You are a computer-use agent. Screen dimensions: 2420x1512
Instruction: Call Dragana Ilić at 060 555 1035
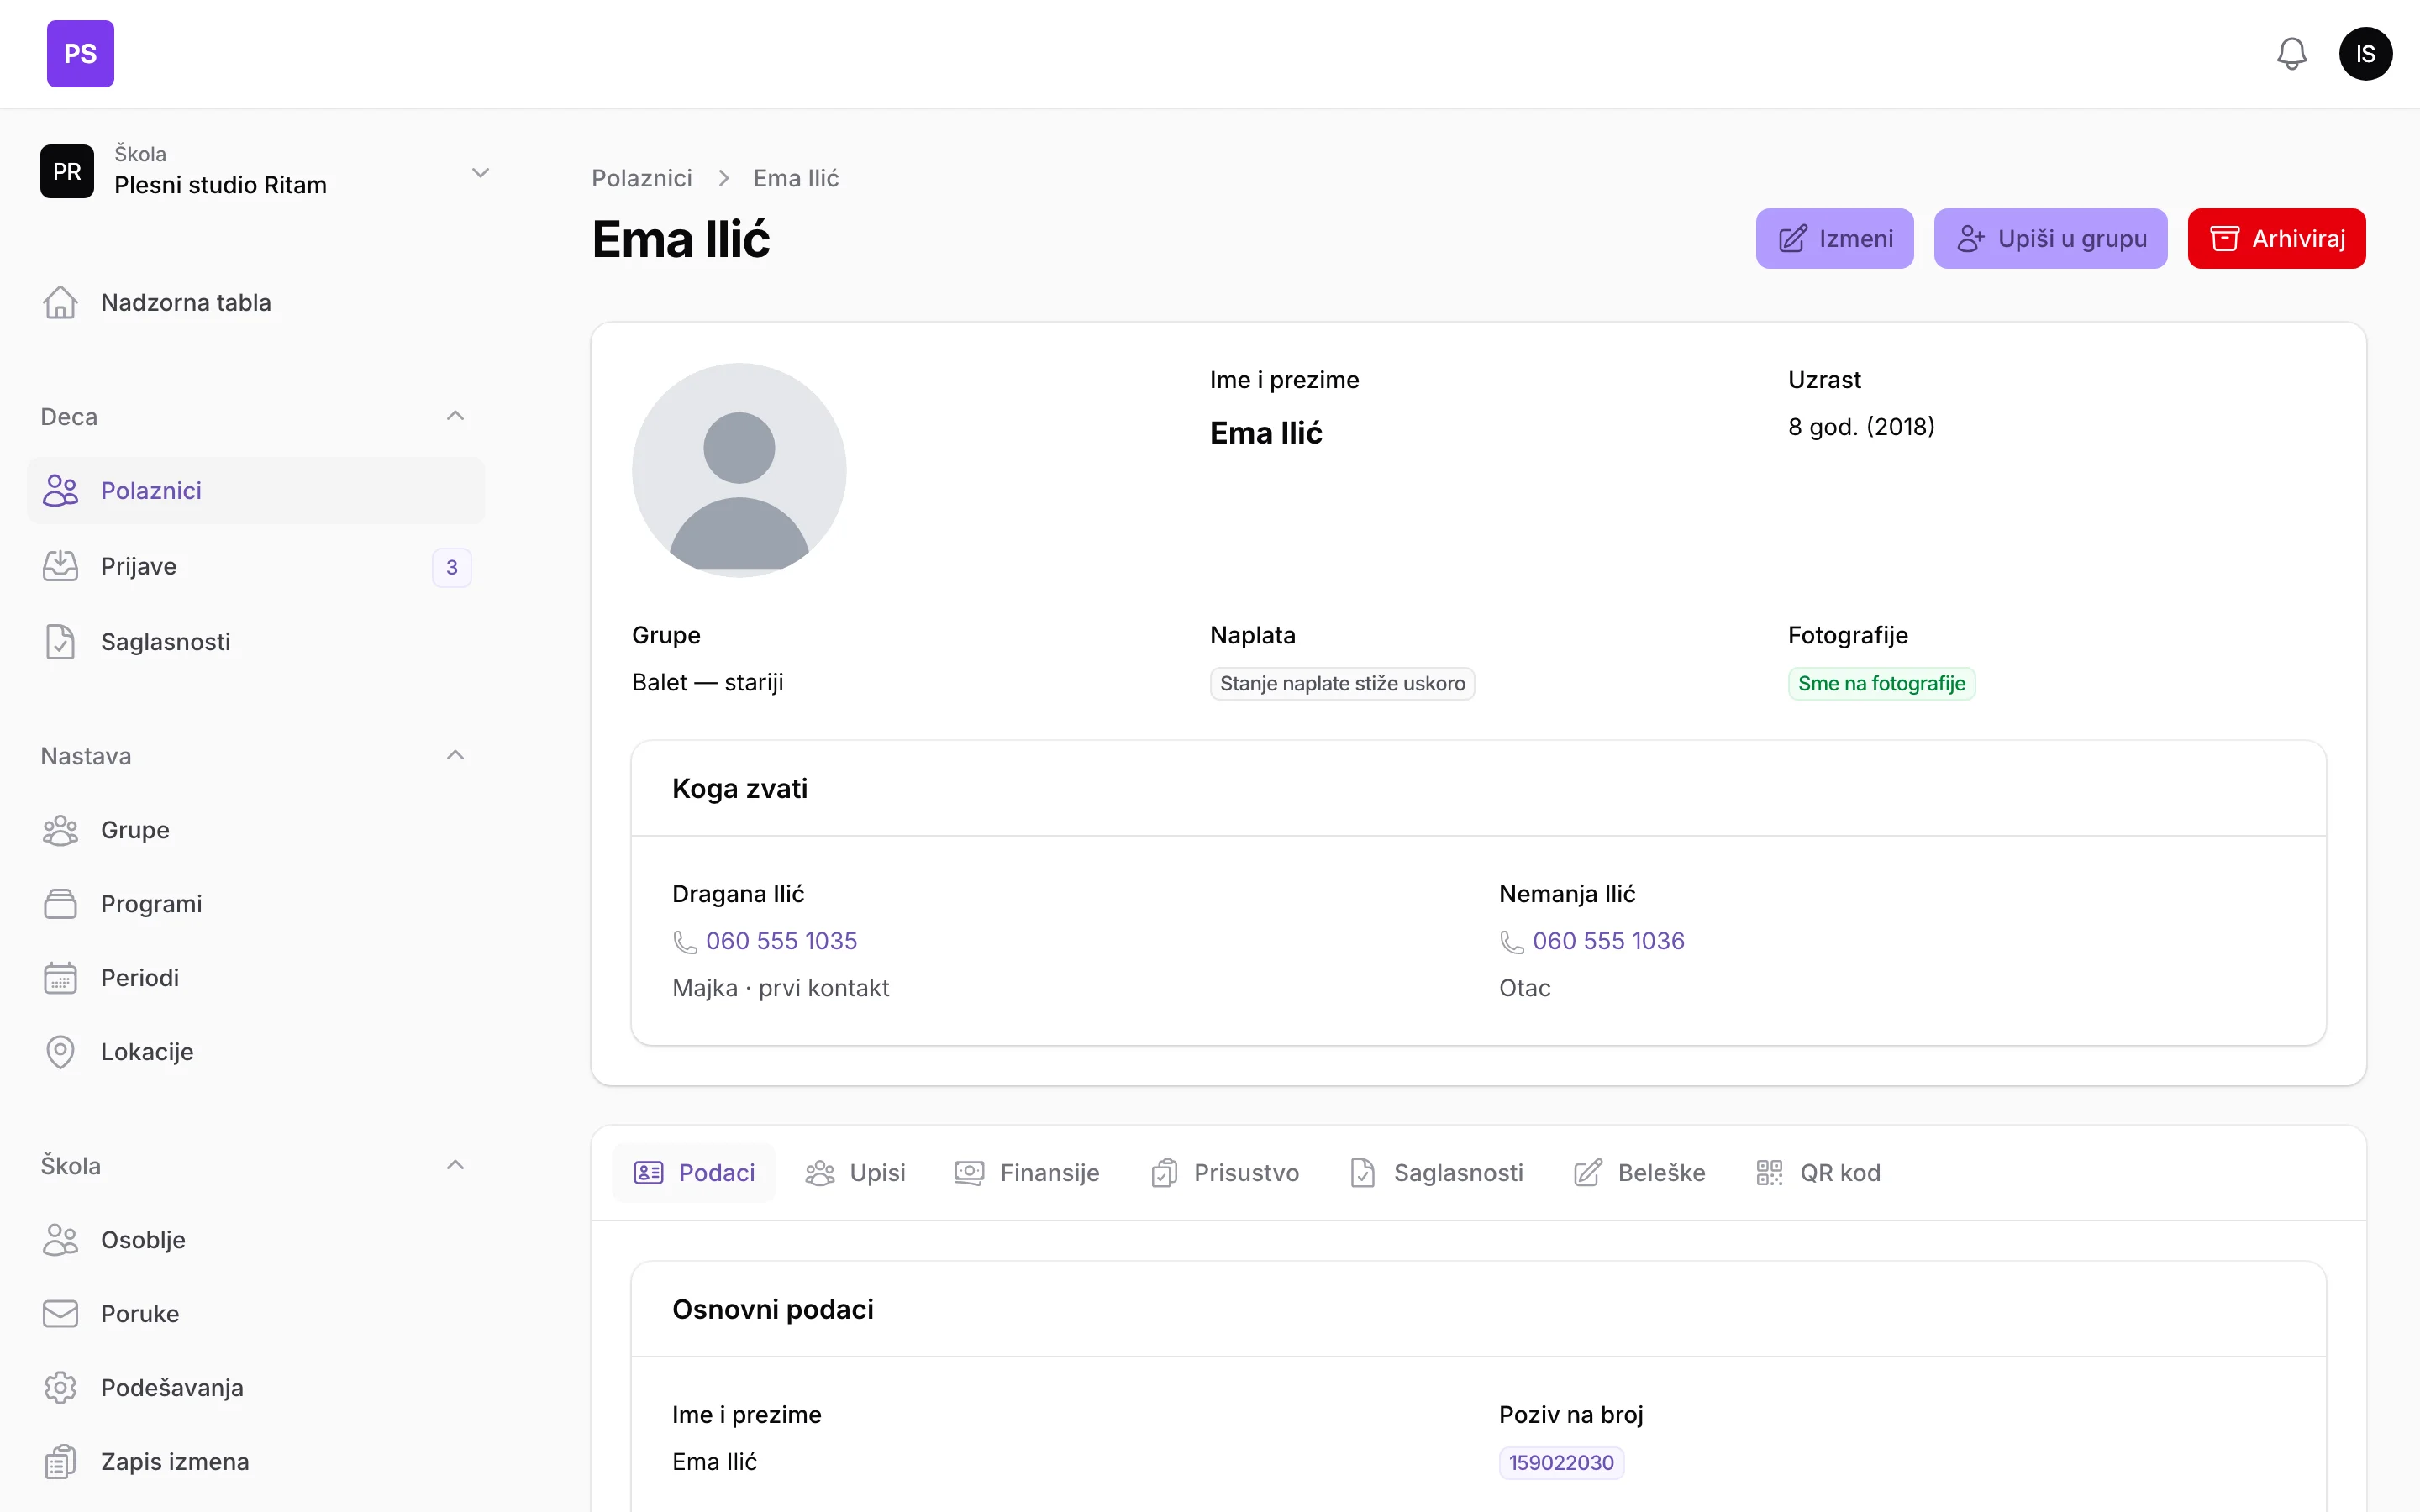(781, 941)
